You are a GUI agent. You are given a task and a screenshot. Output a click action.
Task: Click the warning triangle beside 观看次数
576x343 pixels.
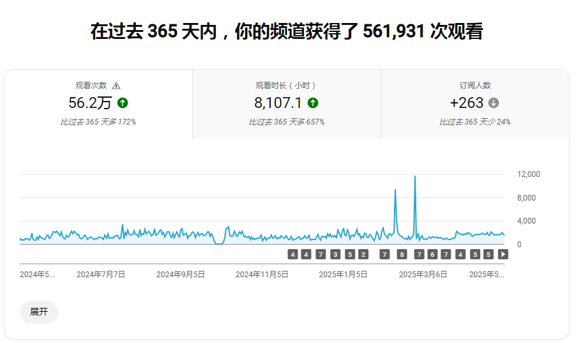[x=116, y=86]
